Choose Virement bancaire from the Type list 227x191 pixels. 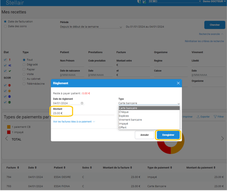130,120
